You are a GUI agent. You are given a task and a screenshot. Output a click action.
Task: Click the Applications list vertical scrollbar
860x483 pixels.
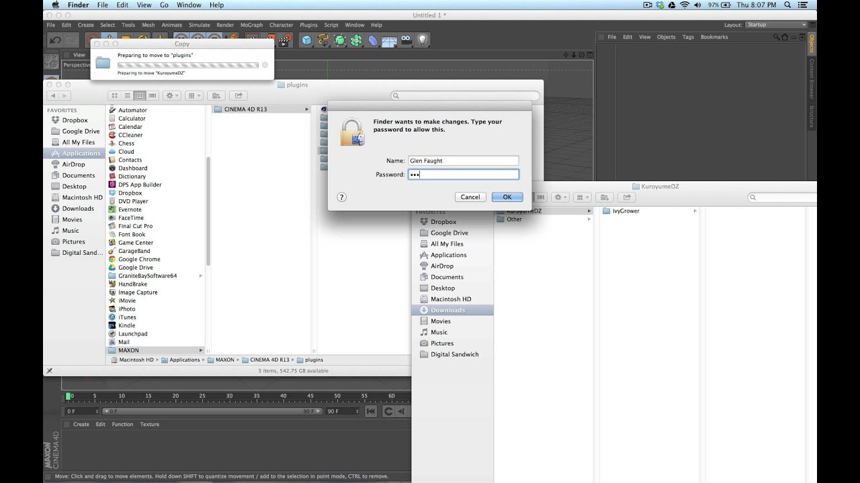[208, 210]
